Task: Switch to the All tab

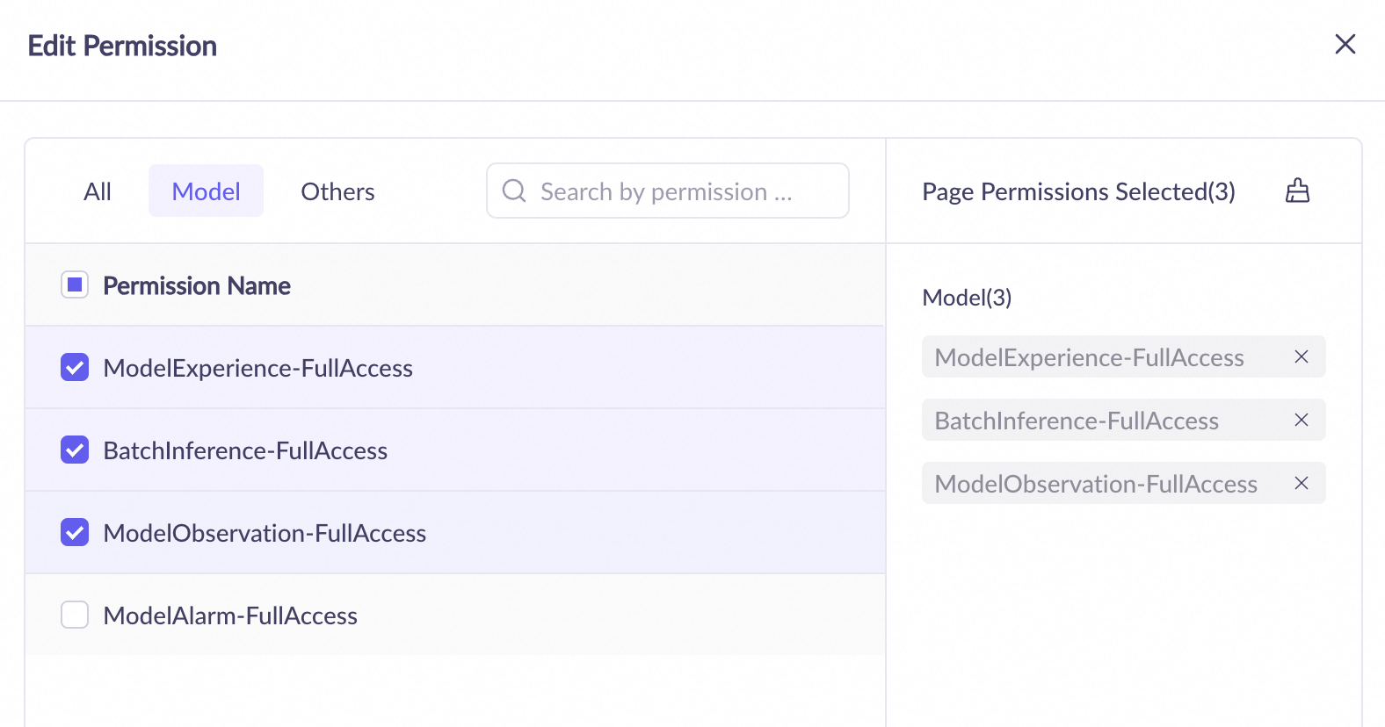Action: (x=98, y=191)
